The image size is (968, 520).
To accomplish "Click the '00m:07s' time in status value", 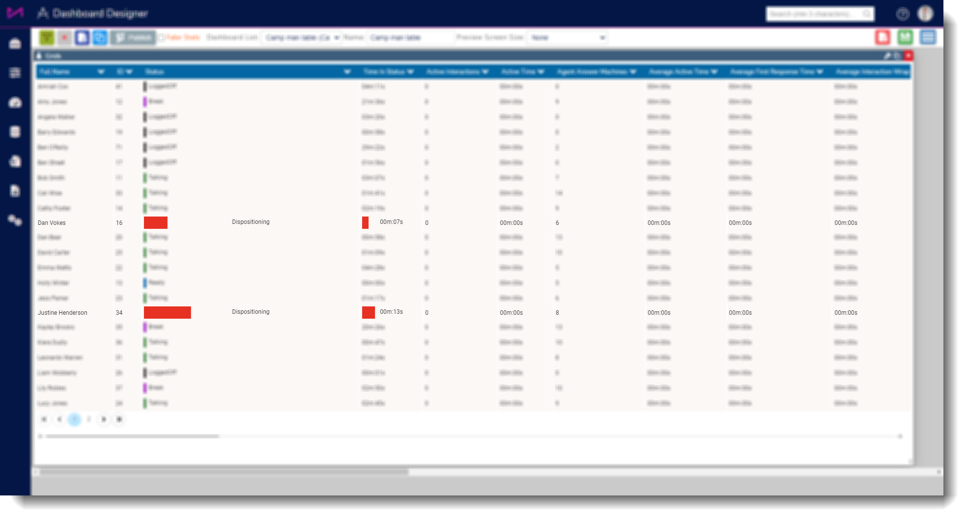I will pyautogui.click(x=391, y=222).
